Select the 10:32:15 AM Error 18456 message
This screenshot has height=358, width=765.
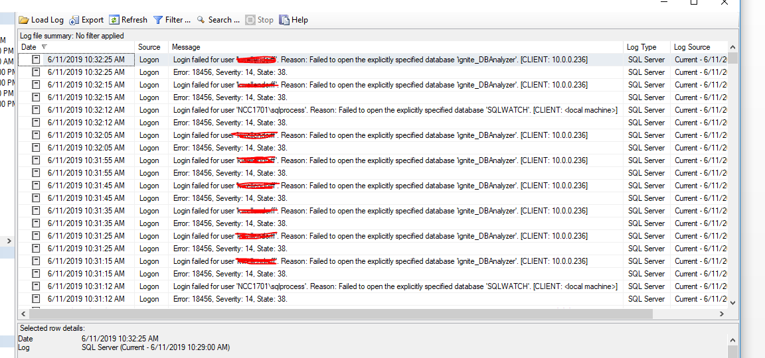click(230, 97)
